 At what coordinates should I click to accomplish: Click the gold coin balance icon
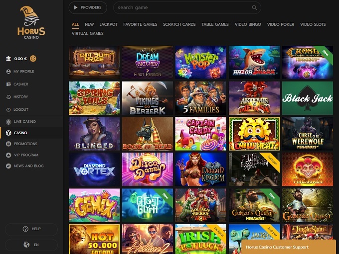33,58
